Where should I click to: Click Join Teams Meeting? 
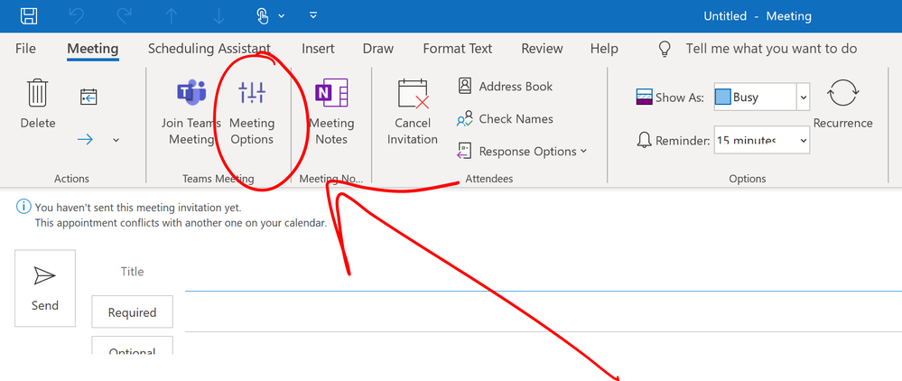pos(191,112)
